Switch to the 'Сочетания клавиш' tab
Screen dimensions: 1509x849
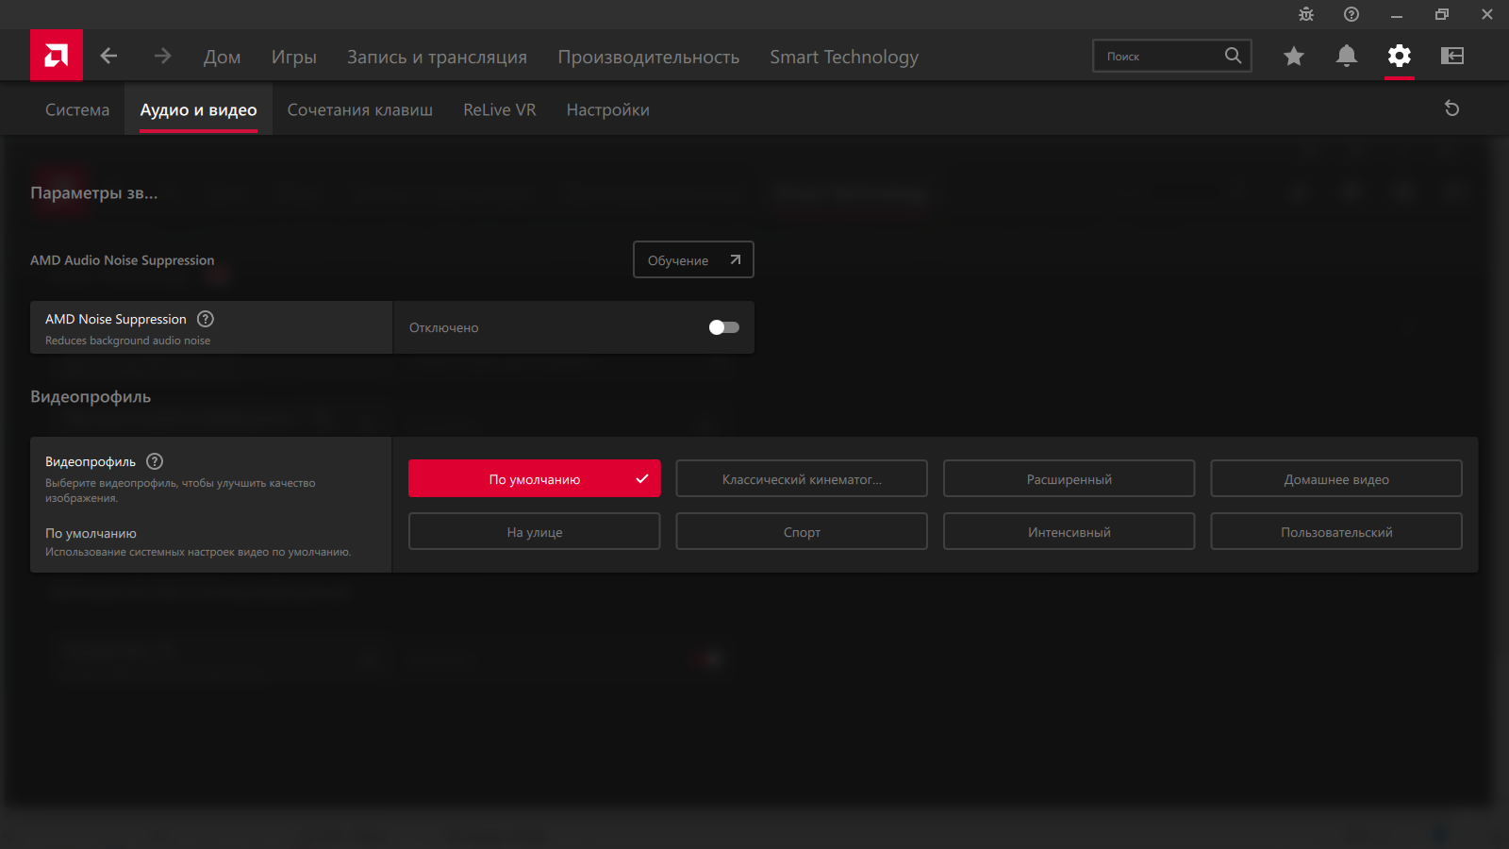pyautogui.click(x=359, y=109)
